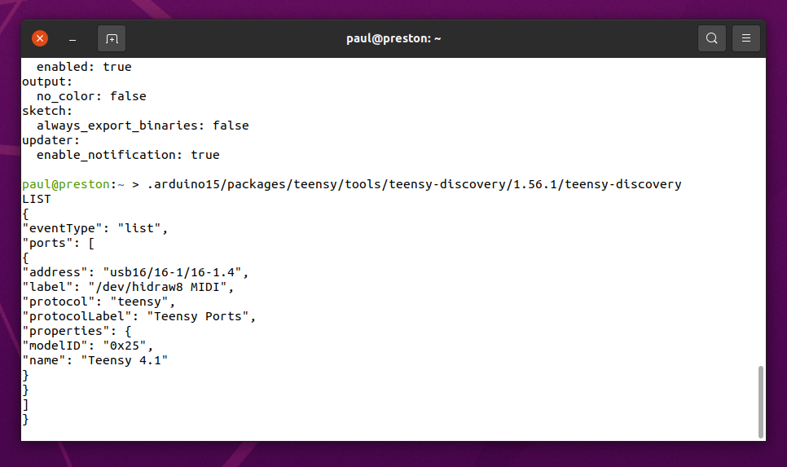Viewport: 787px width, 467px height.
Task: Minimize the terminal window
Action: coord(73,38)
